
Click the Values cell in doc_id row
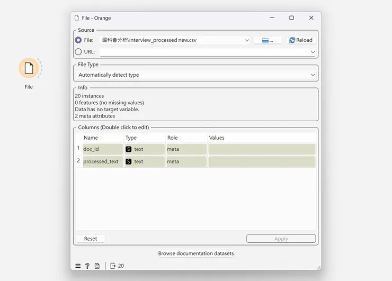pyautogui.click(x=262, y=149)
